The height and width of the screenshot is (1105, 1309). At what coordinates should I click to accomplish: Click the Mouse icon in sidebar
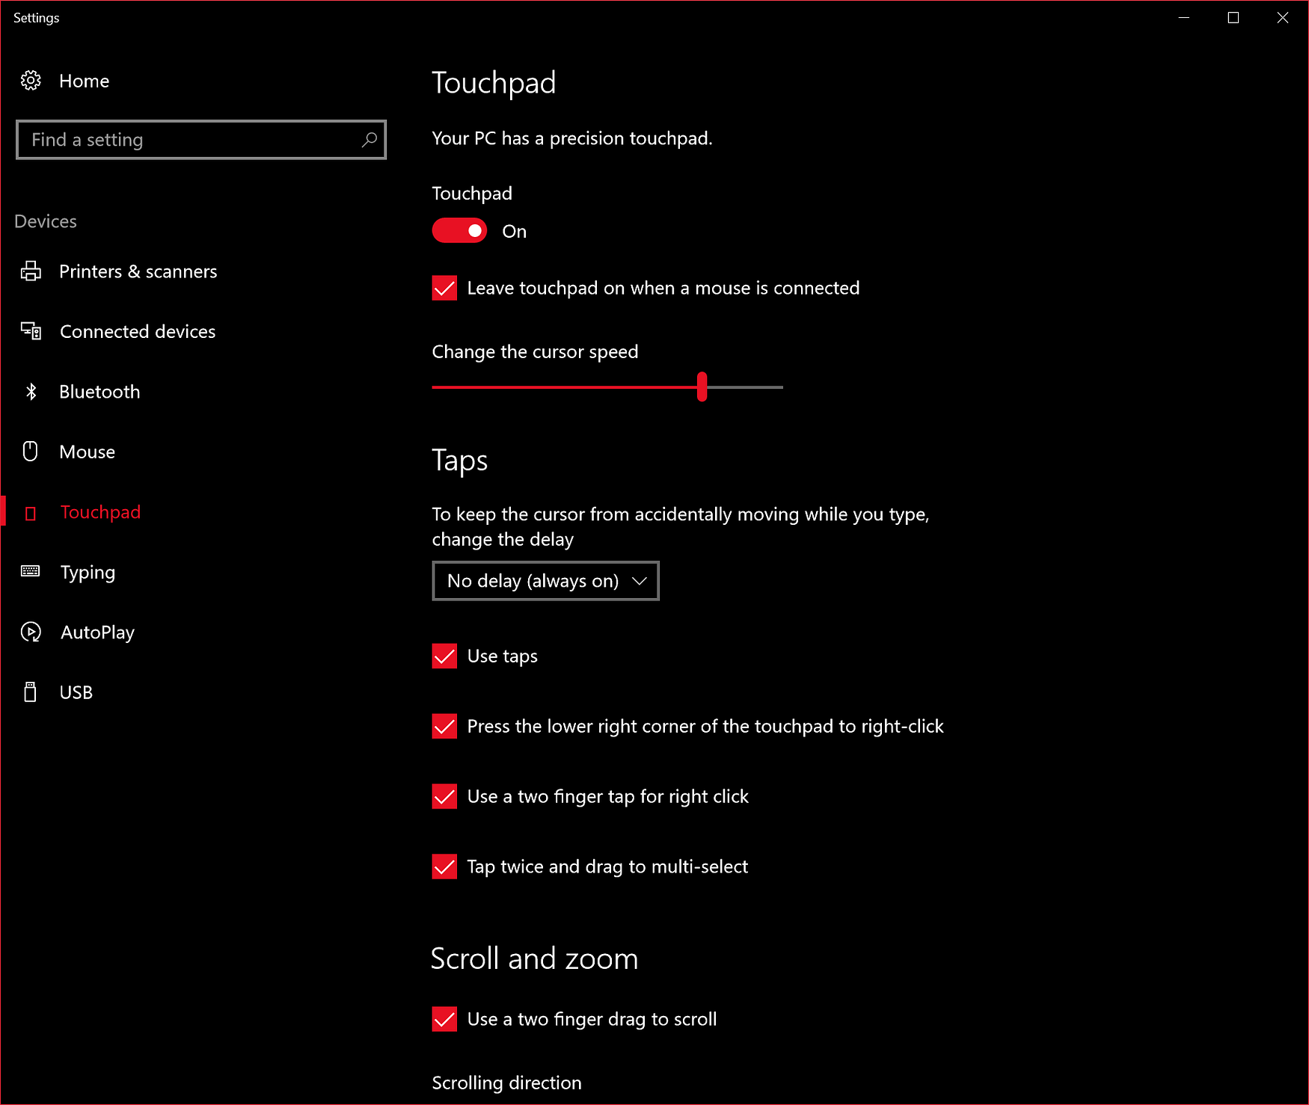(x=31, y=451)
